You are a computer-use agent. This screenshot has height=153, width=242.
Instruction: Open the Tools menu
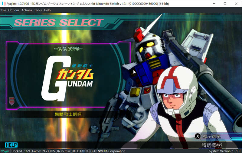[x=38, y=10]
